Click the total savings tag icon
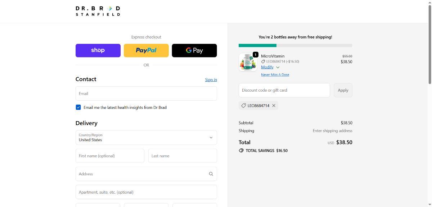The width and height of the screenshot is (432, 207). pos(241,151)
